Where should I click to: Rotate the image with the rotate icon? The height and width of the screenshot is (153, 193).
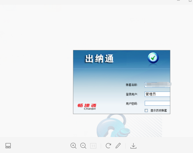point(108,146)
